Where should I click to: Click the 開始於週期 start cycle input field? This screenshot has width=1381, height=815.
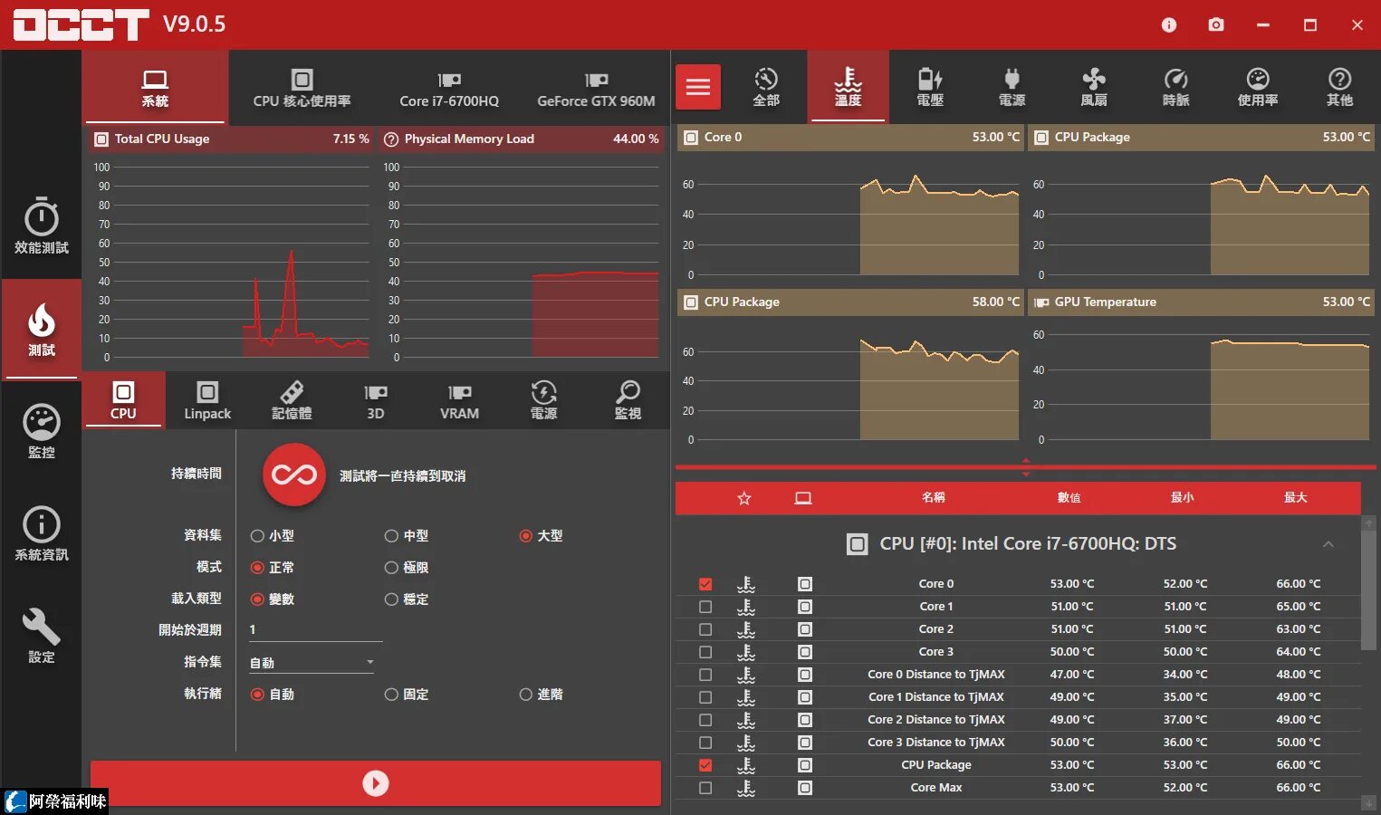(x=315, y=630)
